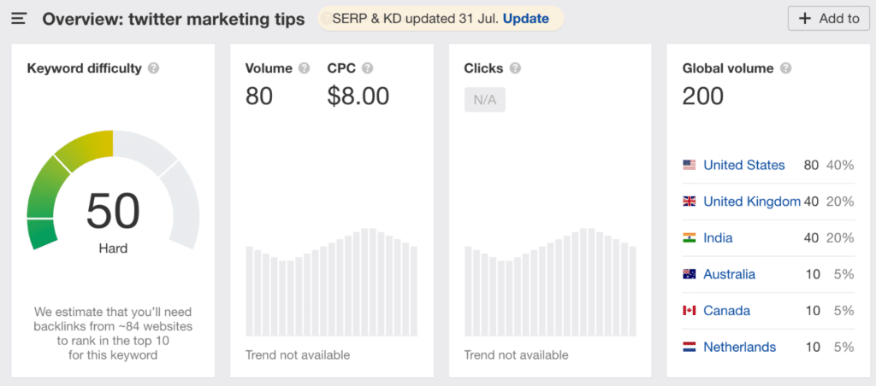Click the United States flag icon
876x386 pixels.
tap(689, 165)
